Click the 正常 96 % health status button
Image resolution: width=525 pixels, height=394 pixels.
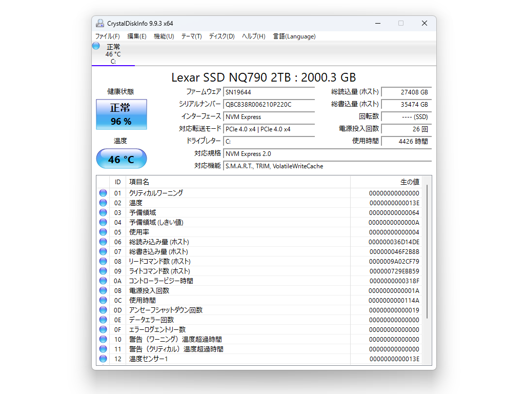click(x=122, y=114)
